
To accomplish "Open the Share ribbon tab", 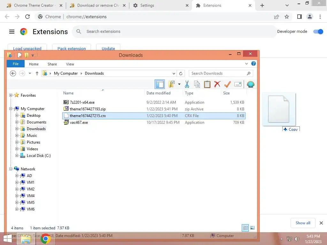I will pyautogui.click(x=52, y=64).
